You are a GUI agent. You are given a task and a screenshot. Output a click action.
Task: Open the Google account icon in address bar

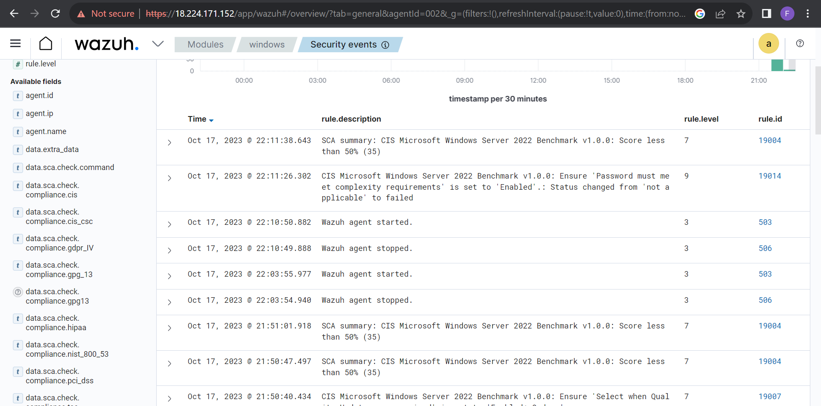coord(700,14)
